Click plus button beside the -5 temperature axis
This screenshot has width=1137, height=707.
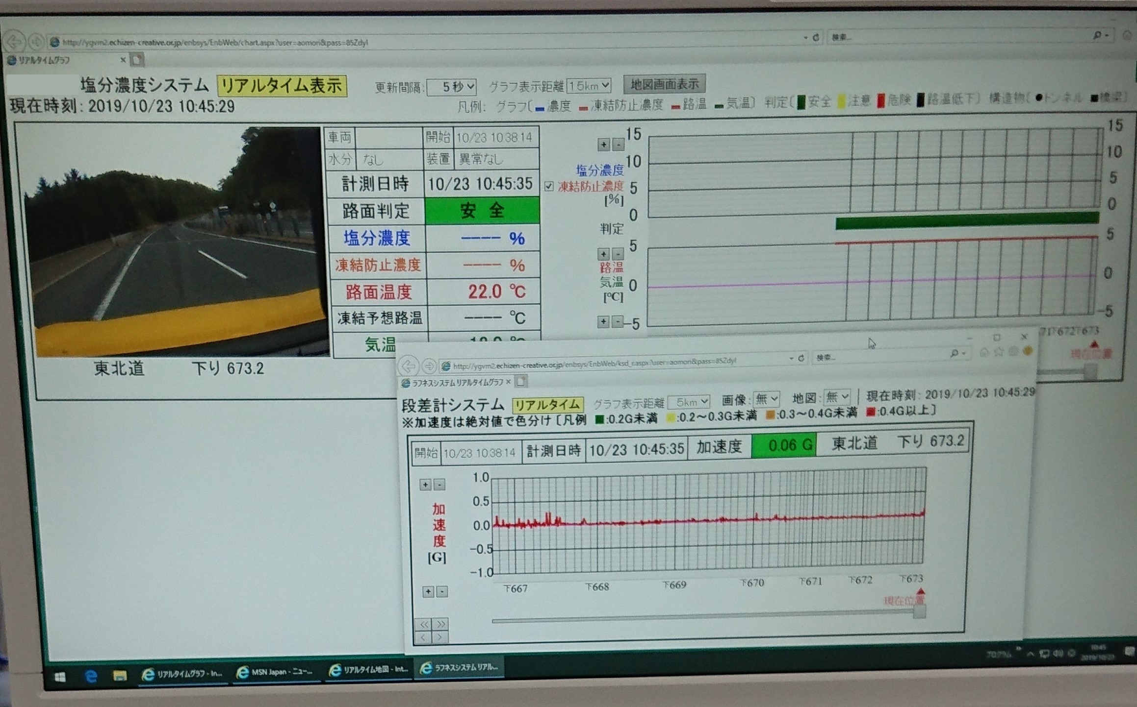(603, 322)
